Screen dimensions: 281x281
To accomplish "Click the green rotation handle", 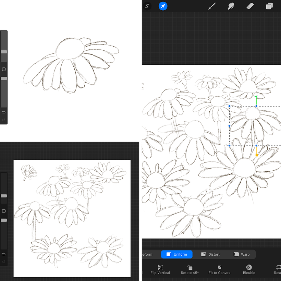I will coord(256,97).
